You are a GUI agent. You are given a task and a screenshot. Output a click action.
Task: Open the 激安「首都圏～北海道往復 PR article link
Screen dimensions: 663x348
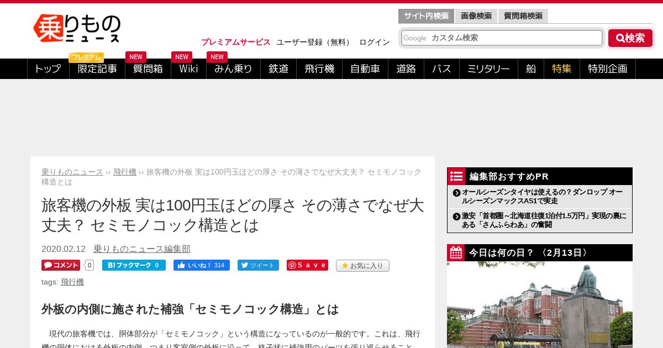pos(544,220)
